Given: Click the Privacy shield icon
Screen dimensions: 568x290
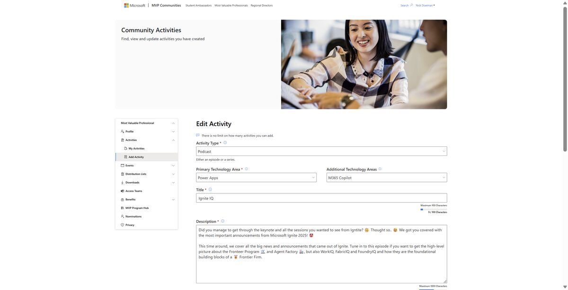Looking at the screenshot, I should click(x=123, y=225).
